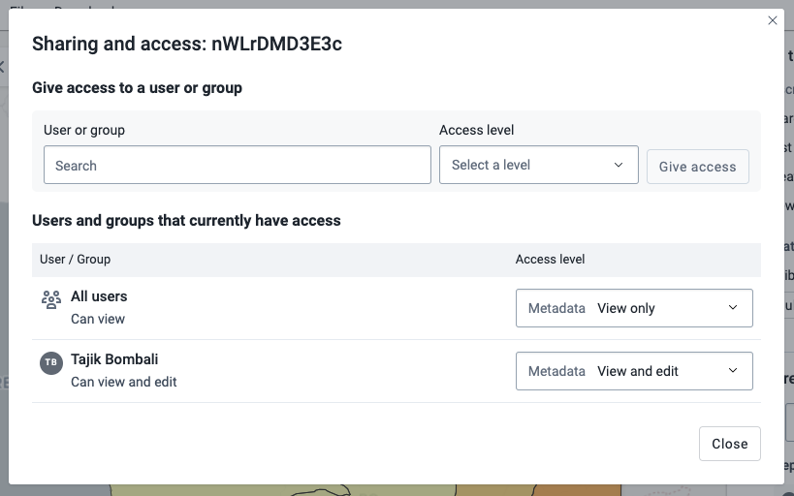794x496 pixels.
Task: Click the chevron arrow on View and edit dropdown
Action: pyautogui.click(x=733, y=370)
